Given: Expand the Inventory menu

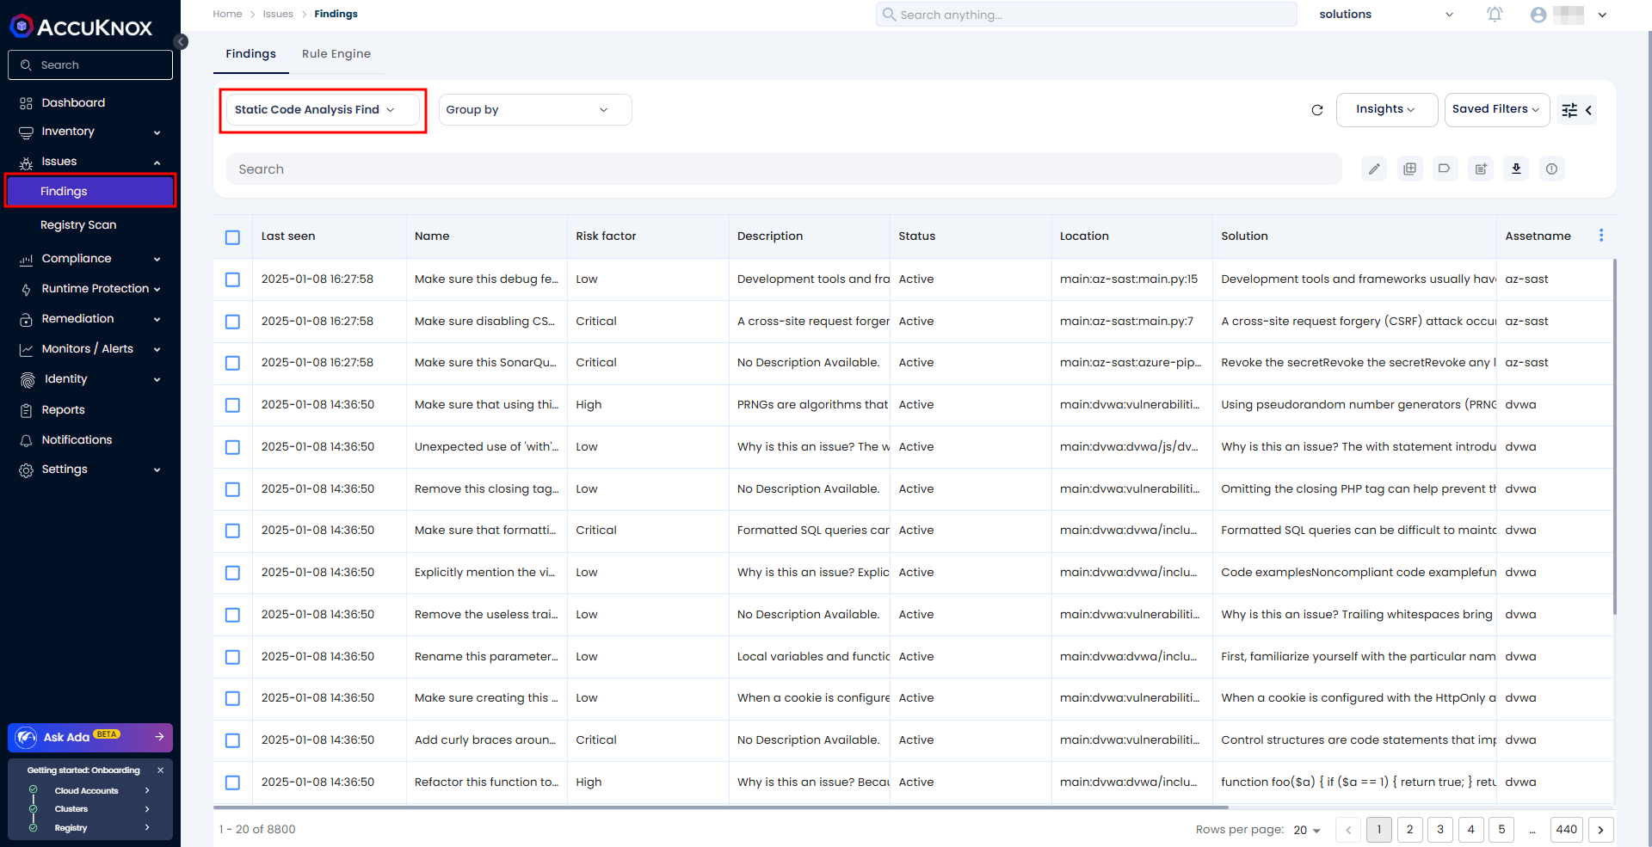Looking at the screenshot, I should 90,132.
